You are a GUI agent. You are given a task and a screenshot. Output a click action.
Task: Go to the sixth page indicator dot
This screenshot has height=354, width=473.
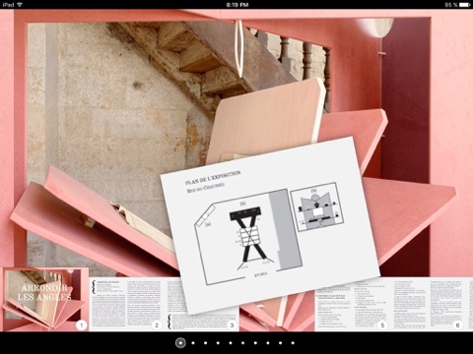(242, 343)
